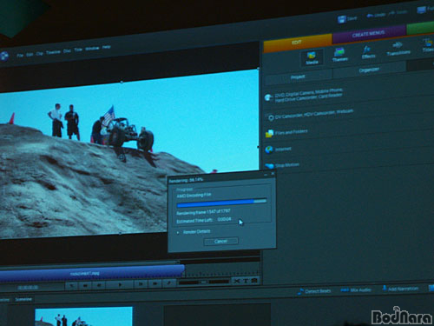Screen dimensions: 434x326
Task: Click the Detect Beats tool
Action: [x=314, y=291]
